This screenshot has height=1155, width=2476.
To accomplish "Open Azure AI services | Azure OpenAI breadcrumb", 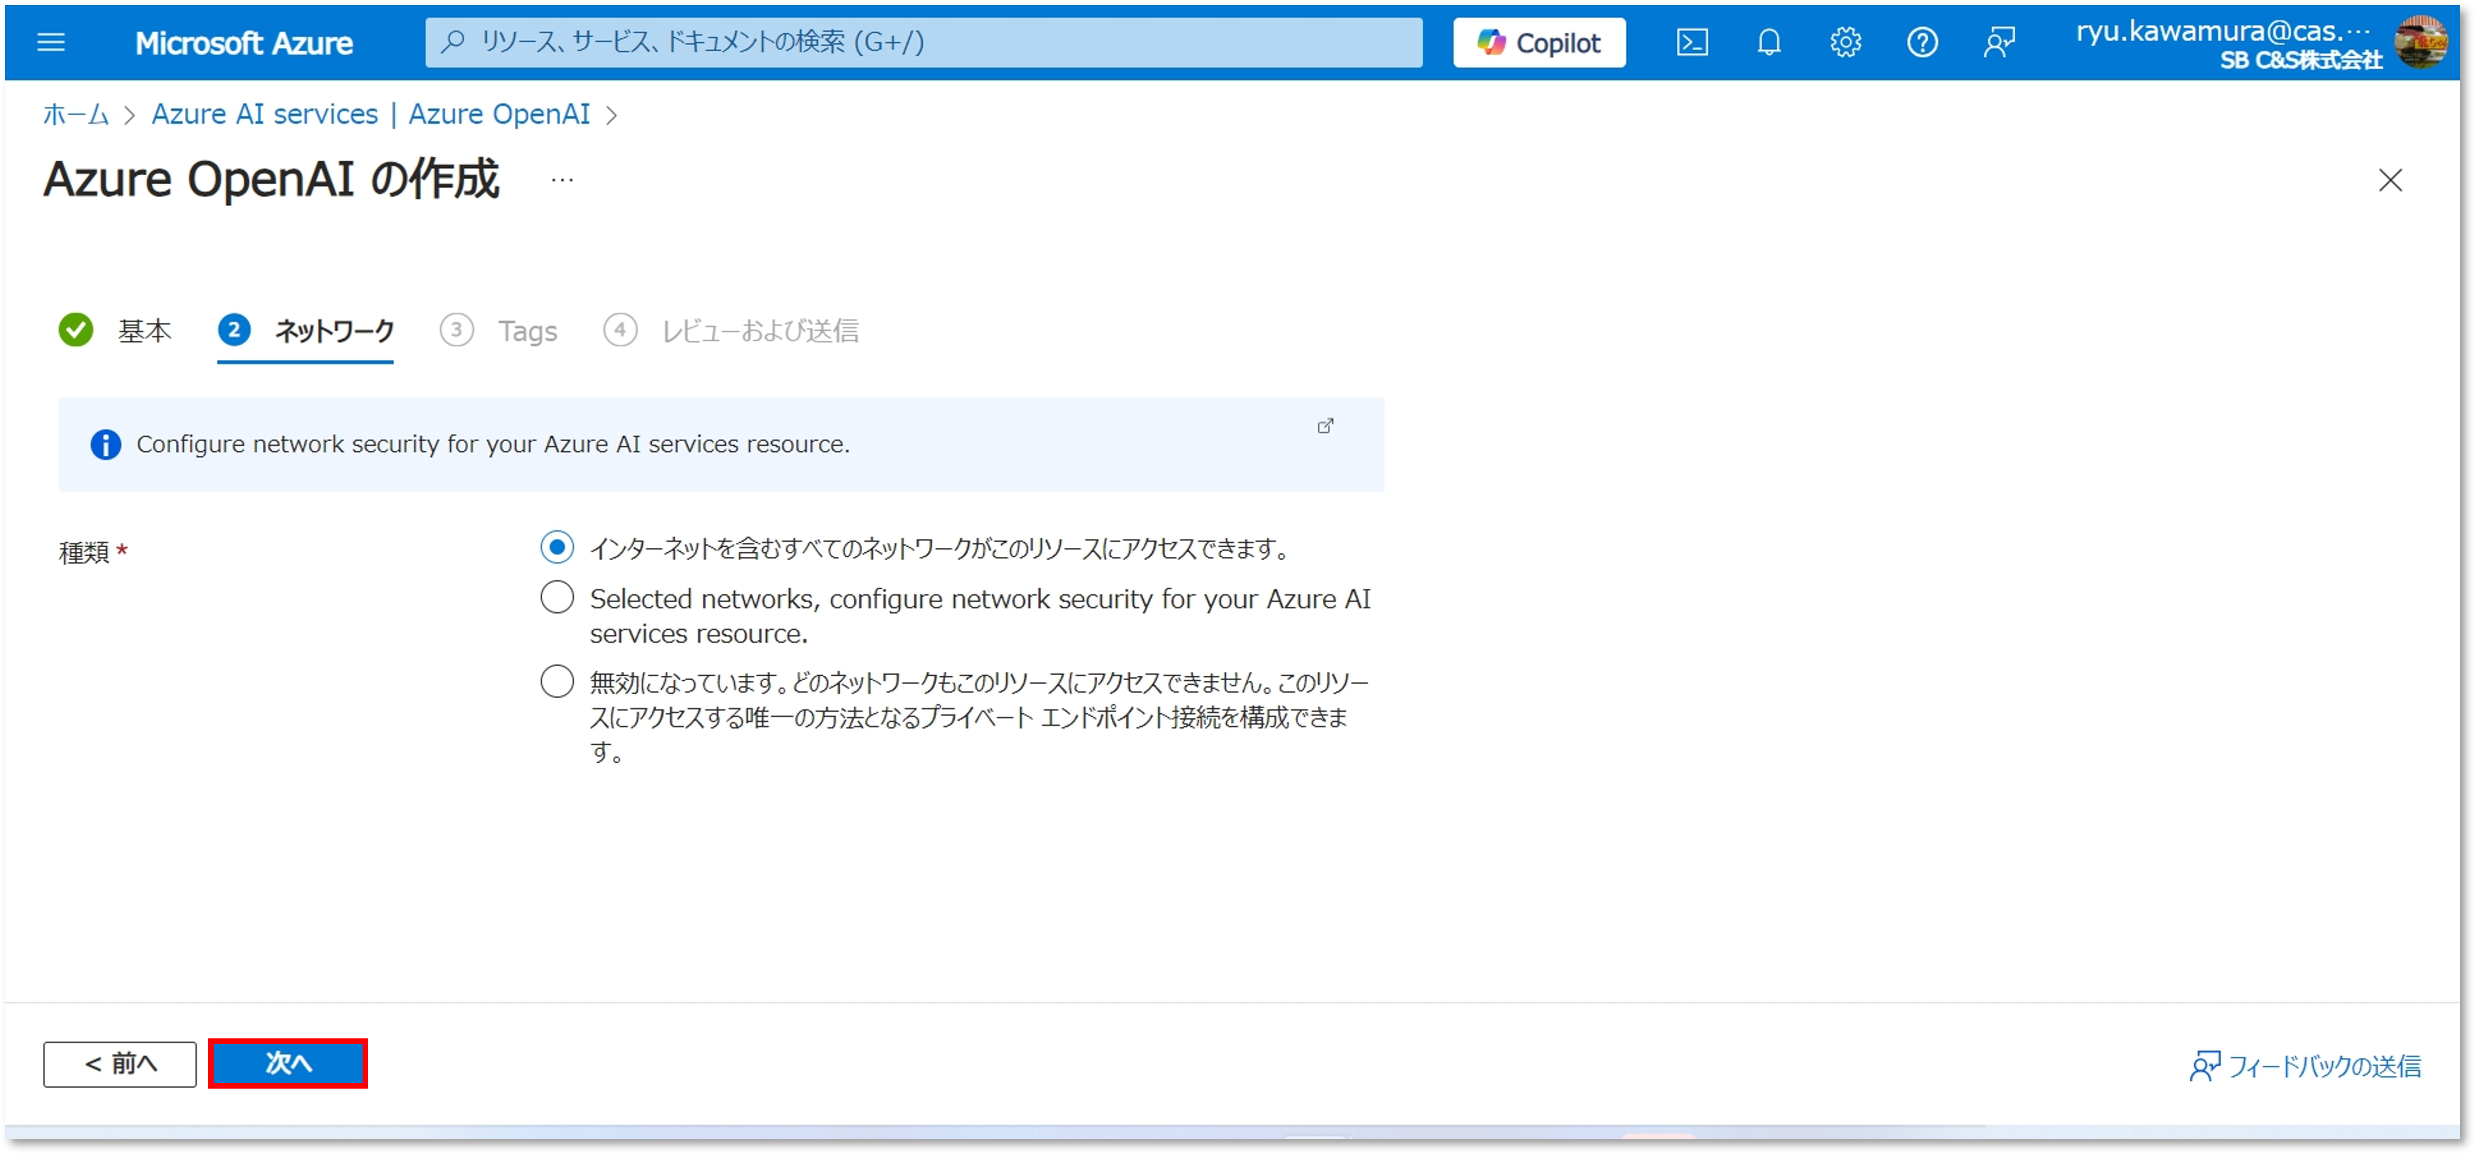I will [x=371, y=114].
